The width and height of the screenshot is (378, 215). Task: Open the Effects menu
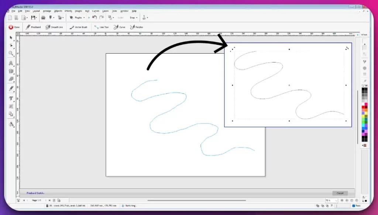click(x=68, y=11)
